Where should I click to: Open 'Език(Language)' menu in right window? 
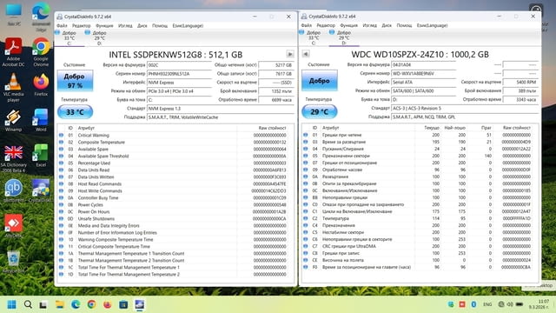tap(432, 25)
